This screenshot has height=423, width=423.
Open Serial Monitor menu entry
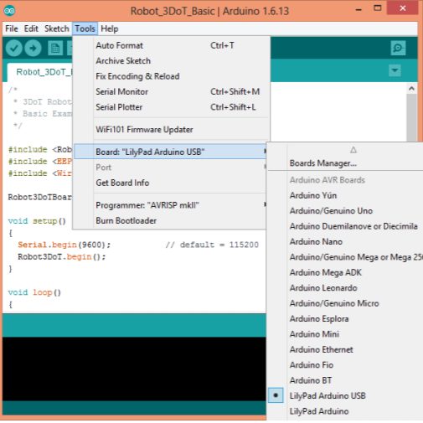[x=170, y=91]
